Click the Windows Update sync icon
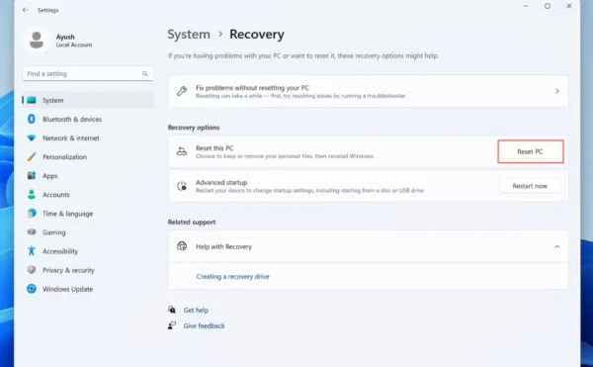Screen dimensions: 593x367 click(32, 289)
